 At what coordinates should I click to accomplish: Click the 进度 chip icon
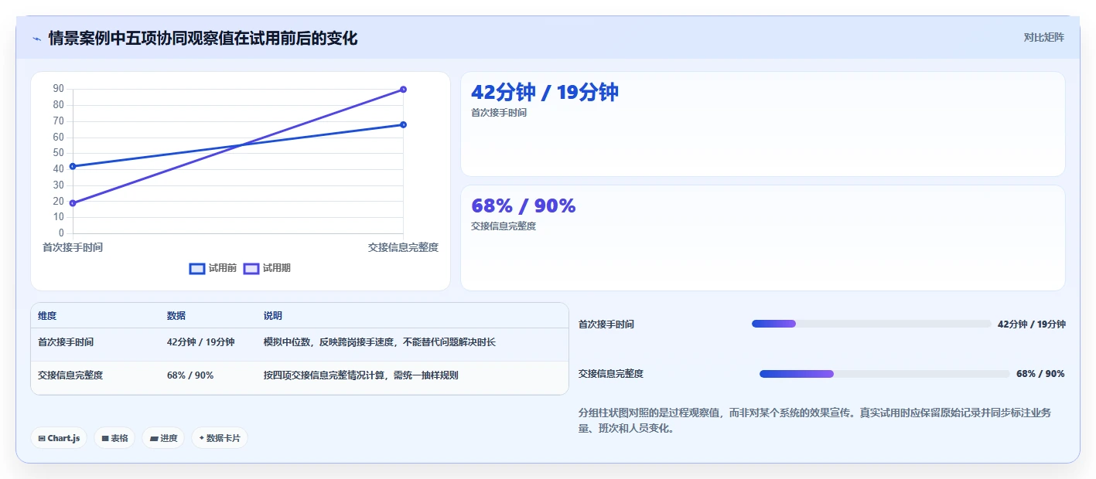pos(154,438)
